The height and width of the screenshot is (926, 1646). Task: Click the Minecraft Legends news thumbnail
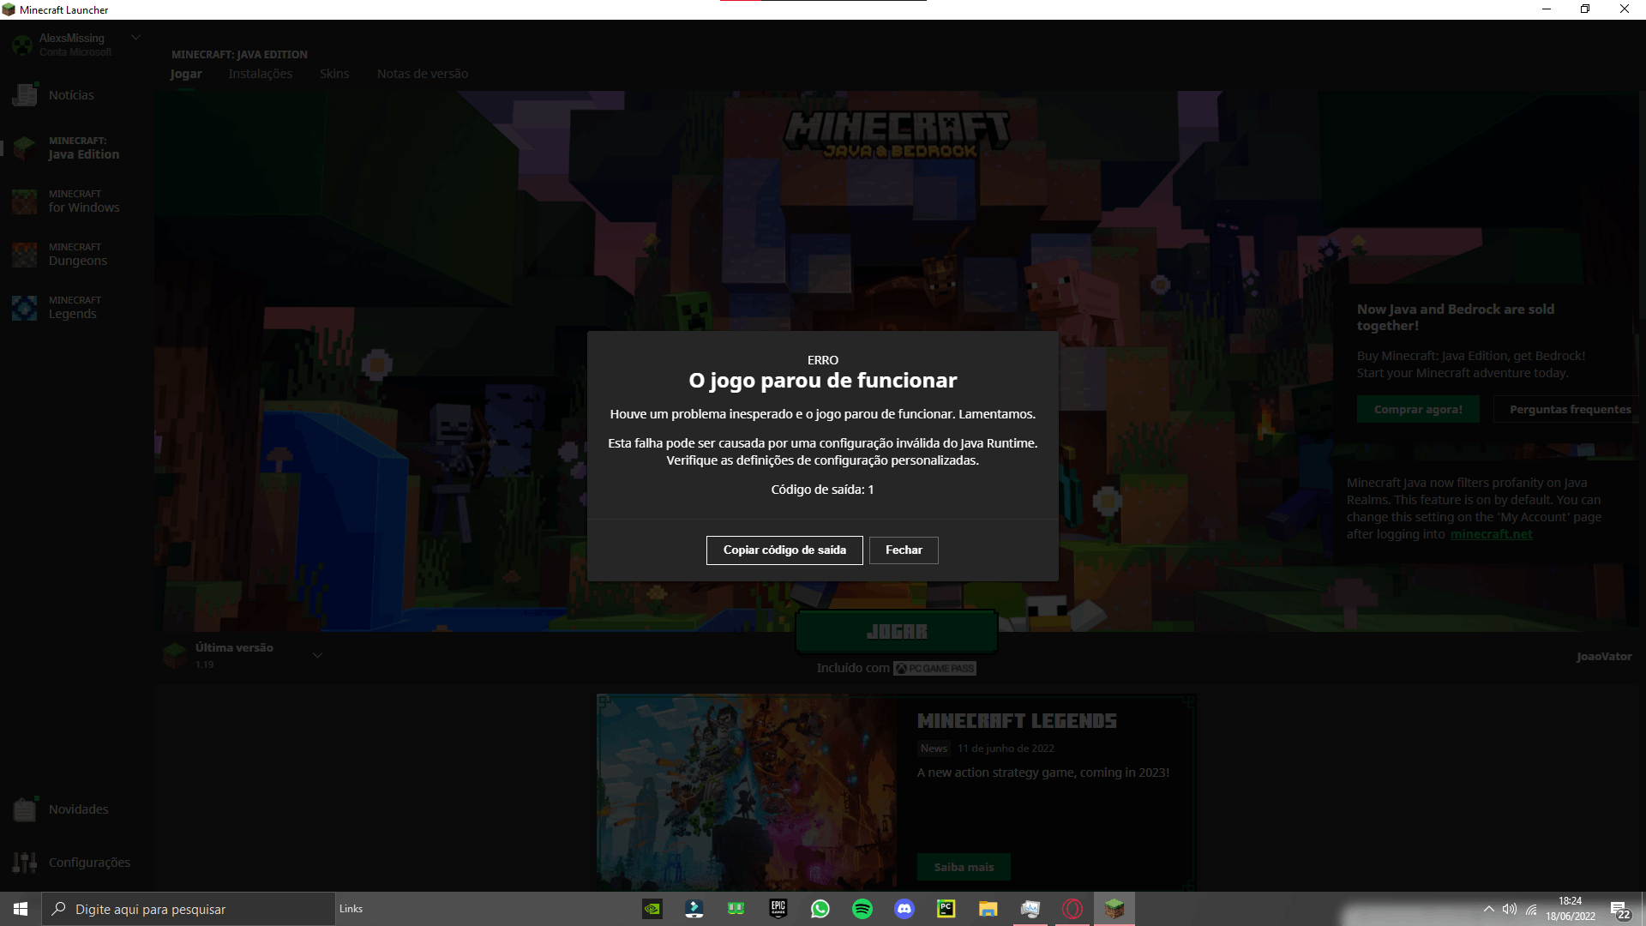point(747,792)
